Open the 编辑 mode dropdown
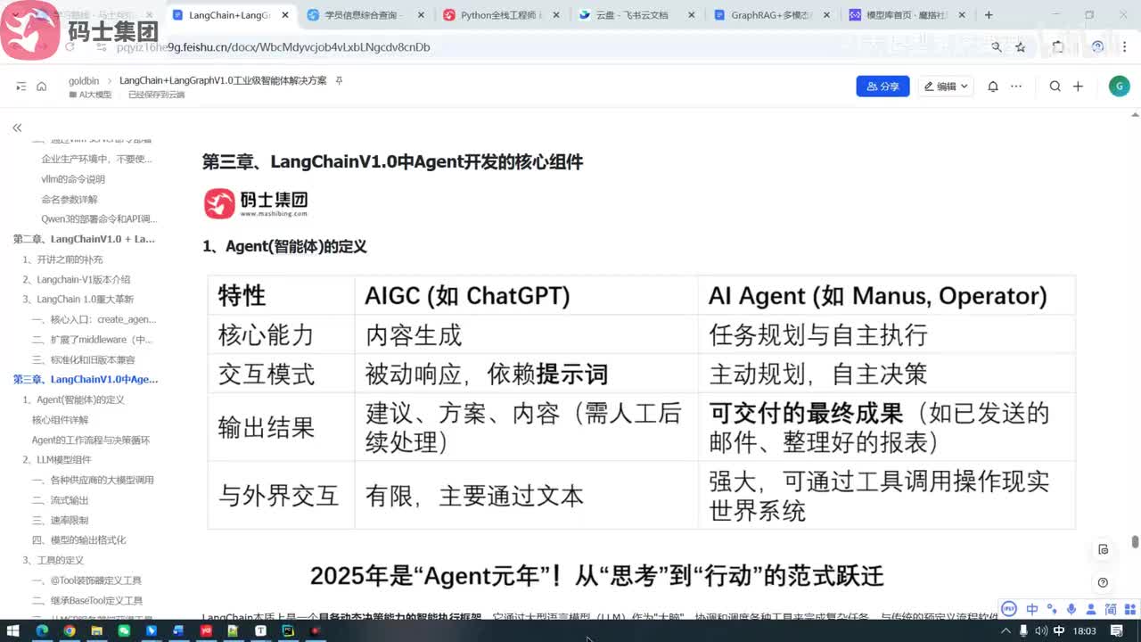The image size is (1141, 642). tap(946, 86)
